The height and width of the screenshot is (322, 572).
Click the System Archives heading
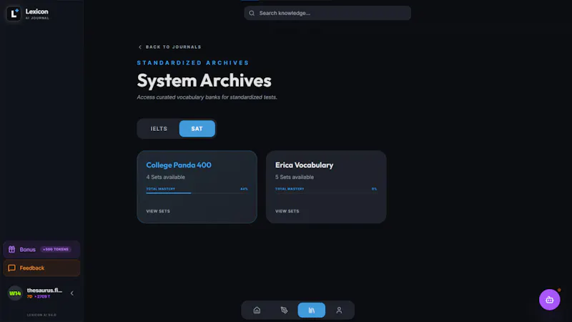click(204, 81)
